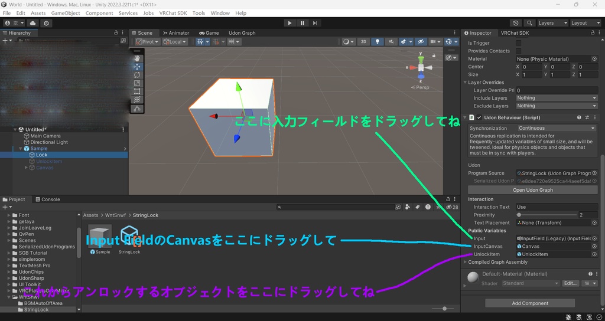Disable the Udon Behaviour script checkbox
Screen dimensions: 605x321
pos(479,117)
